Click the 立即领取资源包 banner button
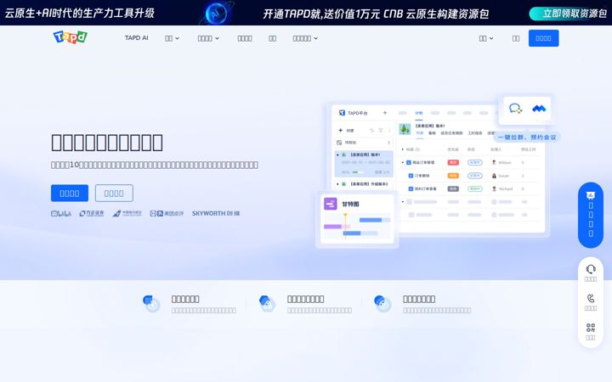Image resolution: width=612 pixels, height=382 pixels. tap(569, 14)
